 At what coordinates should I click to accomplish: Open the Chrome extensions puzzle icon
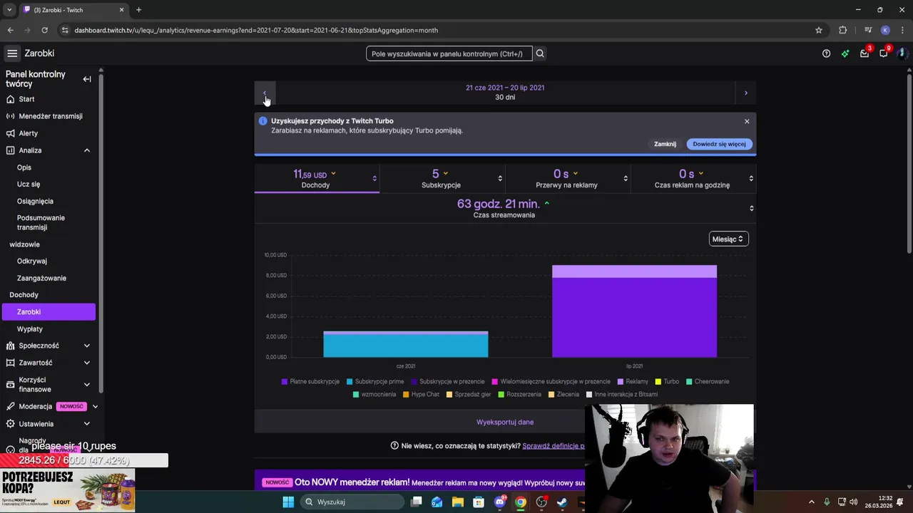tap(843, 30)
